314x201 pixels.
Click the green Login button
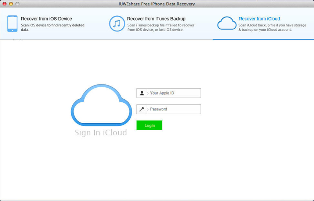(149, 125)
